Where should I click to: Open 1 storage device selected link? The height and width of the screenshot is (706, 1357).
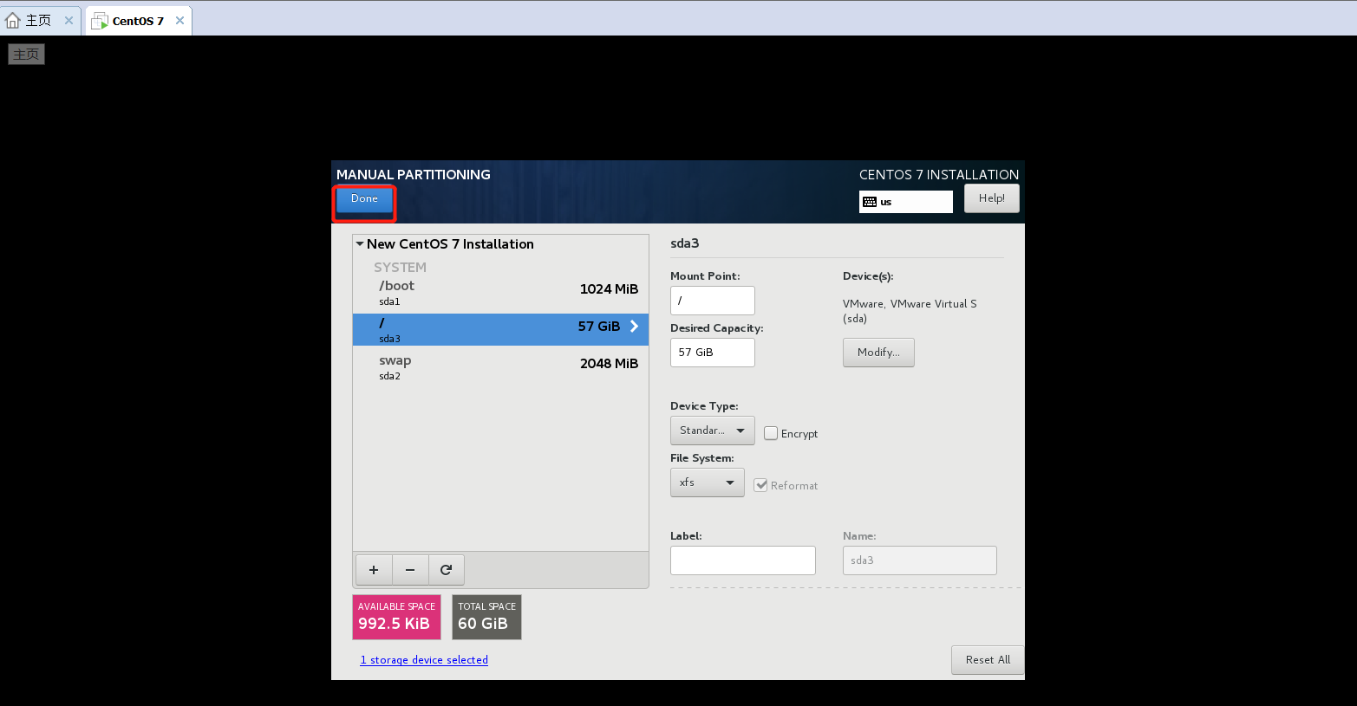424,660
